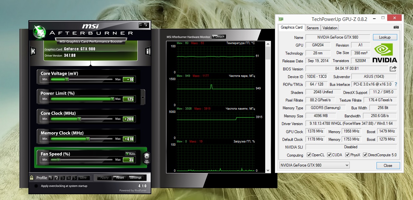Select Afterburner profile slot 1
This screenshot has height=200, width=413.
pyautogui.click(x=50, y=178)
